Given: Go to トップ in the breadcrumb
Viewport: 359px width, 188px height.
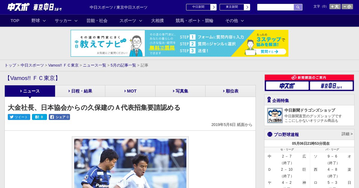Looking at the screenshot, I should [10, 65].
